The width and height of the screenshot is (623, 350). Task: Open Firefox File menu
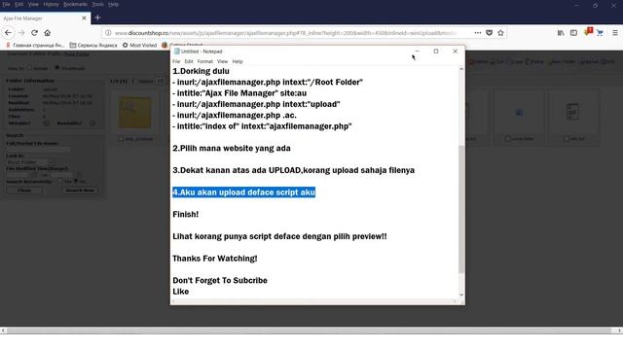click(x=6, y=4)
